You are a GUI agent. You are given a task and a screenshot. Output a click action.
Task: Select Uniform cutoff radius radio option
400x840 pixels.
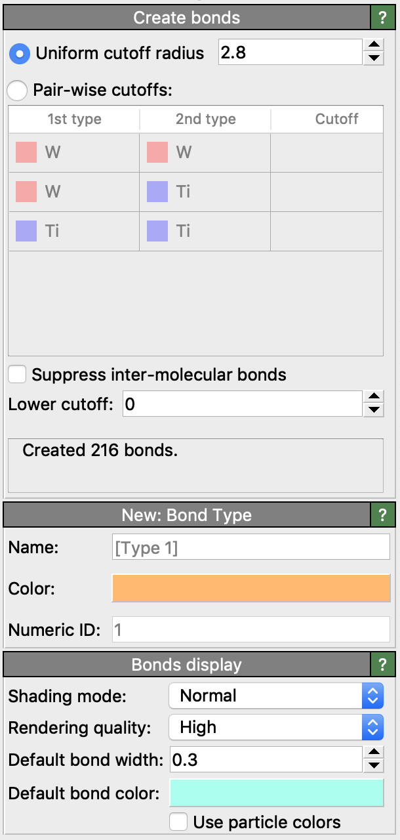click(19, 54)
